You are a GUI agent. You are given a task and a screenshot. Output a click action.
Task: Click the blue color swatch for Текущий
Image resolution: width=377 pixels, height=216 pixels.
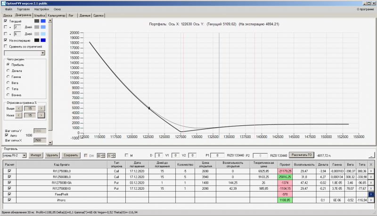pos(43,21)
